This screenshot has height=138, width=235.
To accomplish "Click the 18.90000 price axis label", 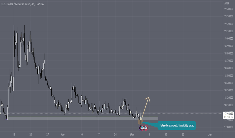I will [229, 46].
